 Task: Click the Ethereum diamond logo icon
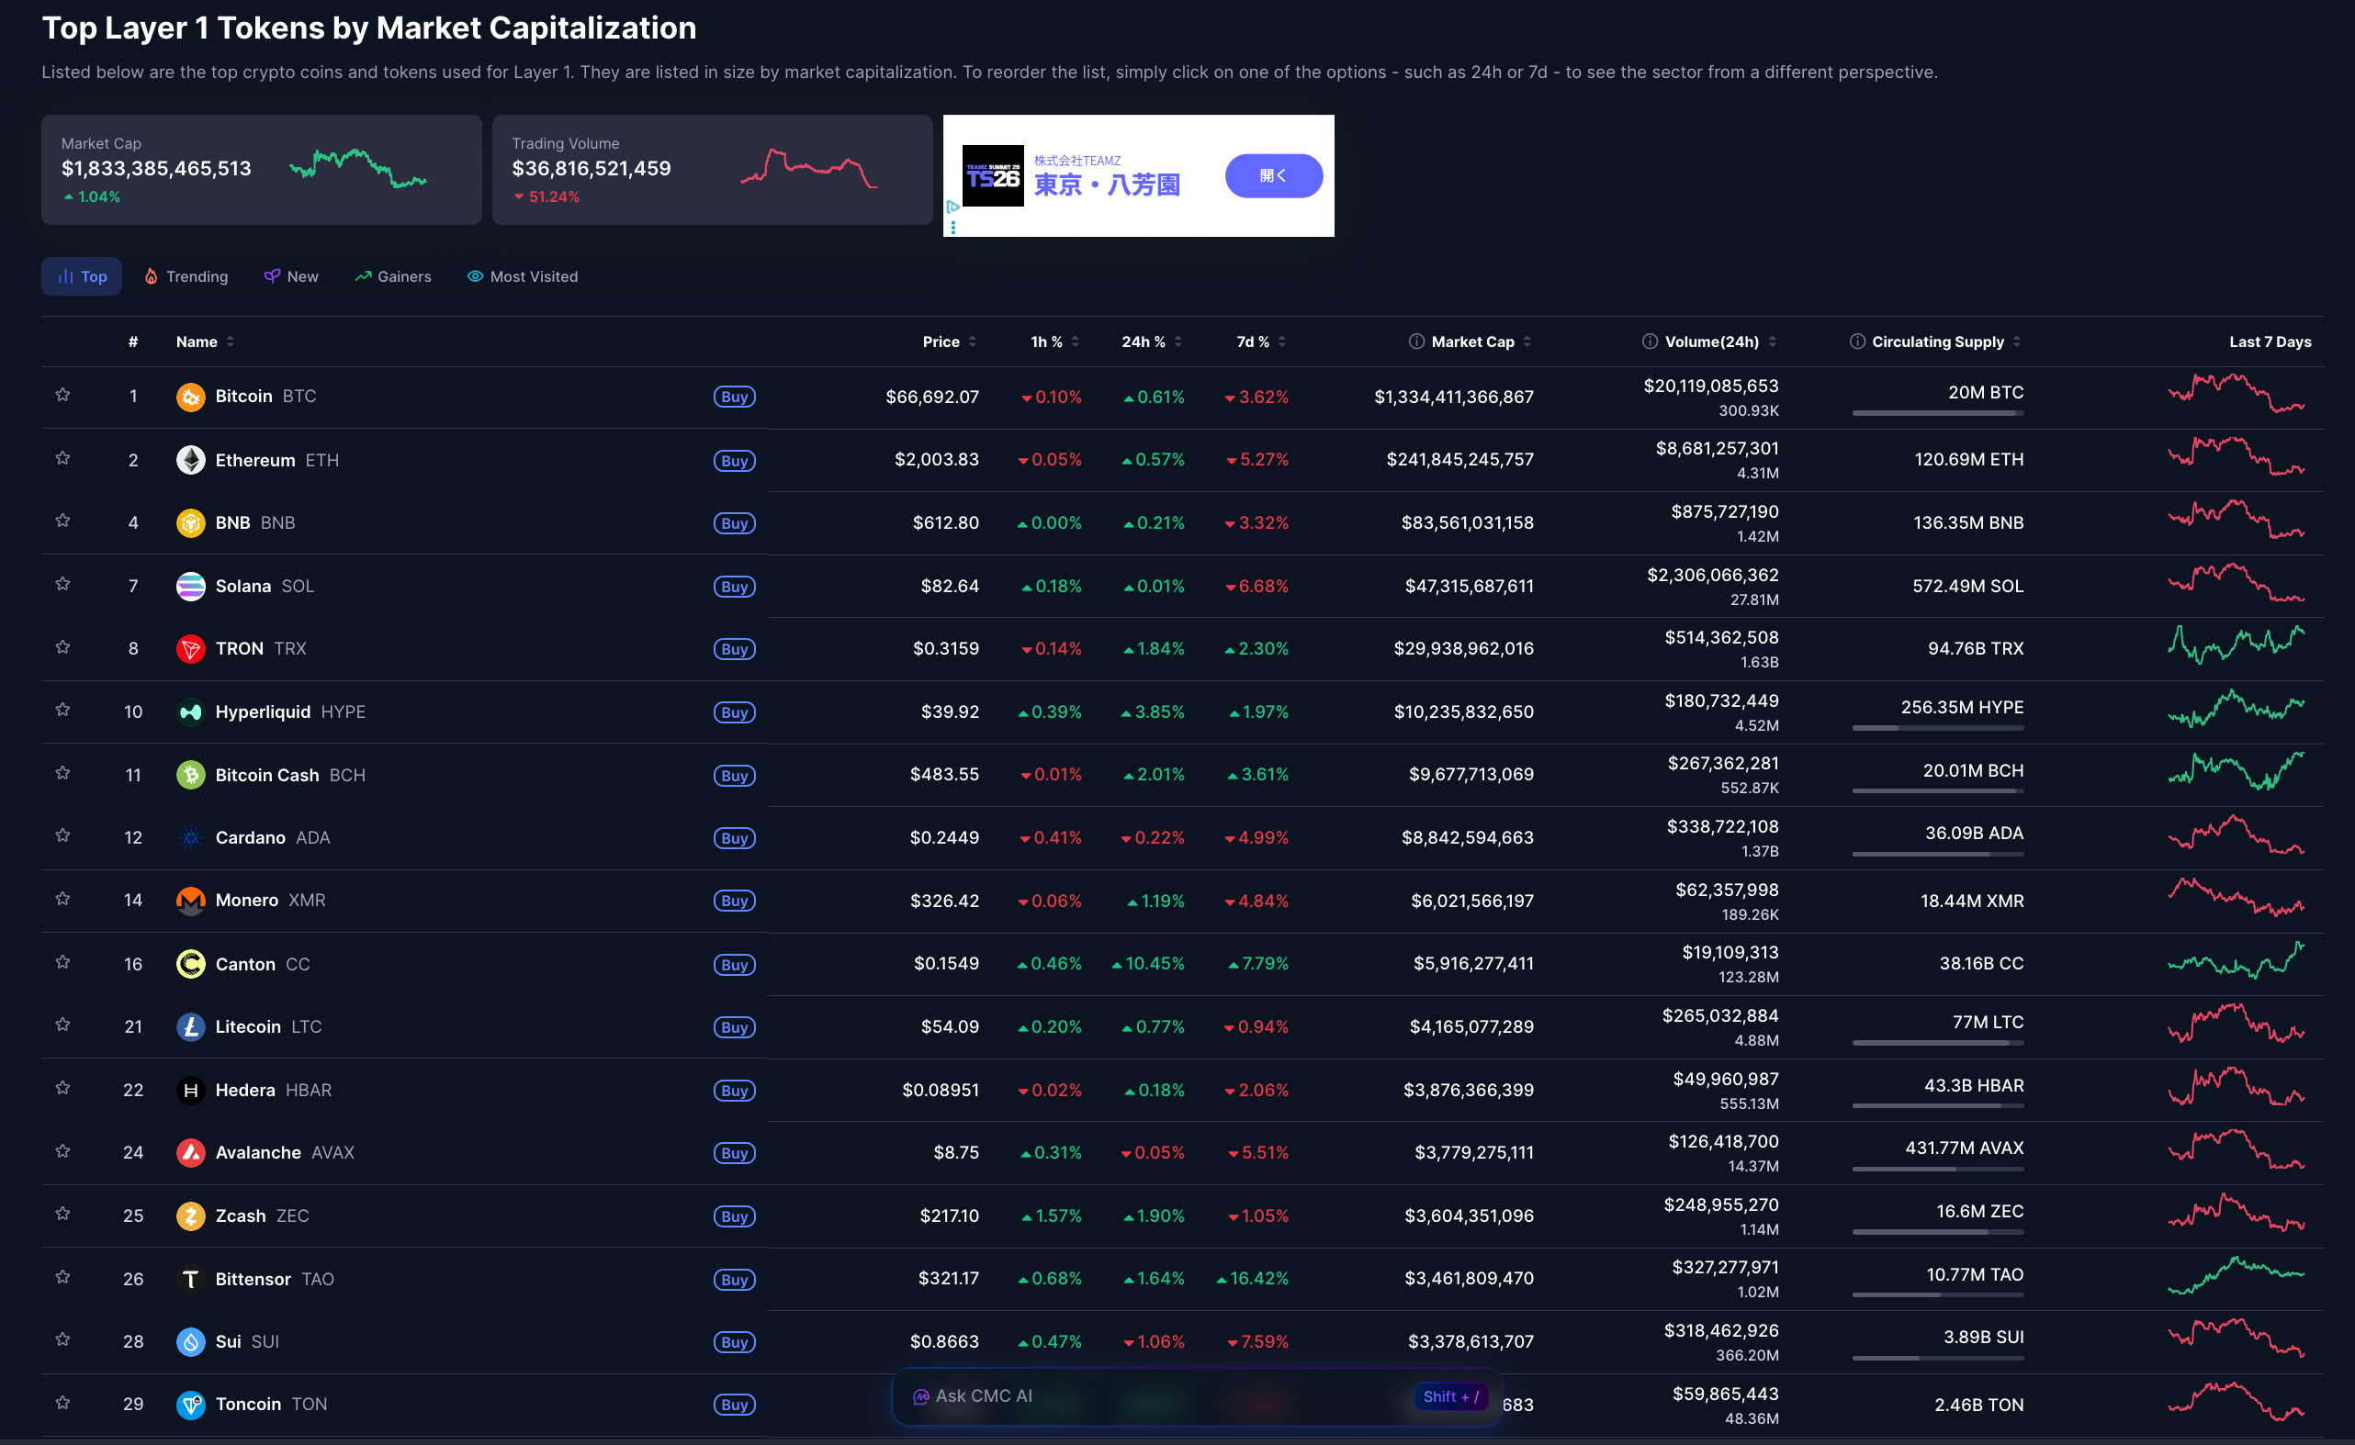pos(190,460)
